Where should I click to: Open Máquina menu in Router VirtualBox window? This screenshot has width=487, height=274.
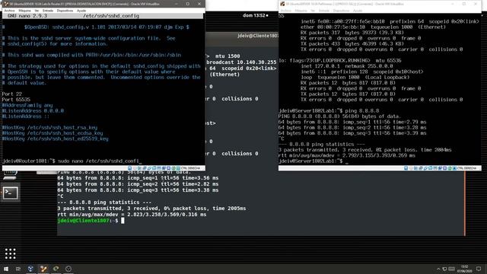pos(24,11)
